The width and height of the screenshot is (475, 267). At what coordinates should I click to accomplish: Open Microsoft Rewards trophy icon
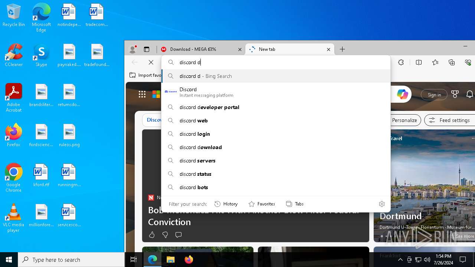(455, 95)
